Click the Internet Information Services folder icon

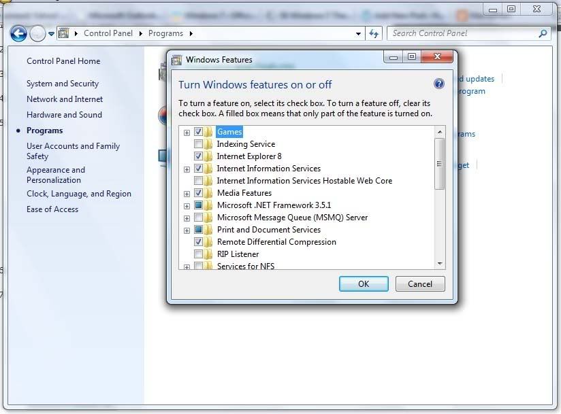[208, 169]
